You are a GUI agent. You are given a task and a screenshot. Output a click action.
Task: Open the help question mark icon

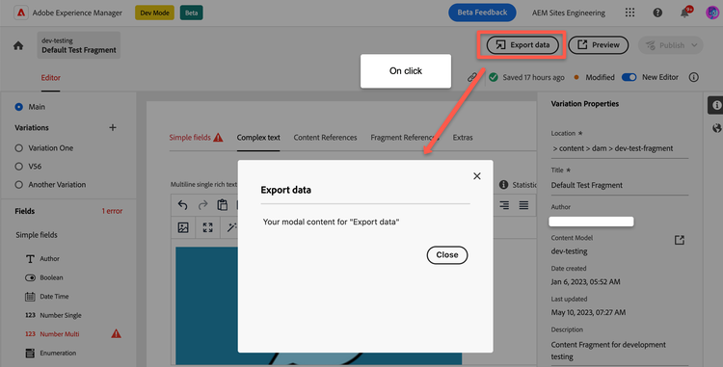(x=657, y=13)
